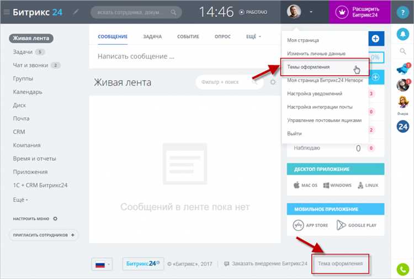Open Компания in the left menu
This screenshot has width=414, height=279.
26,145
